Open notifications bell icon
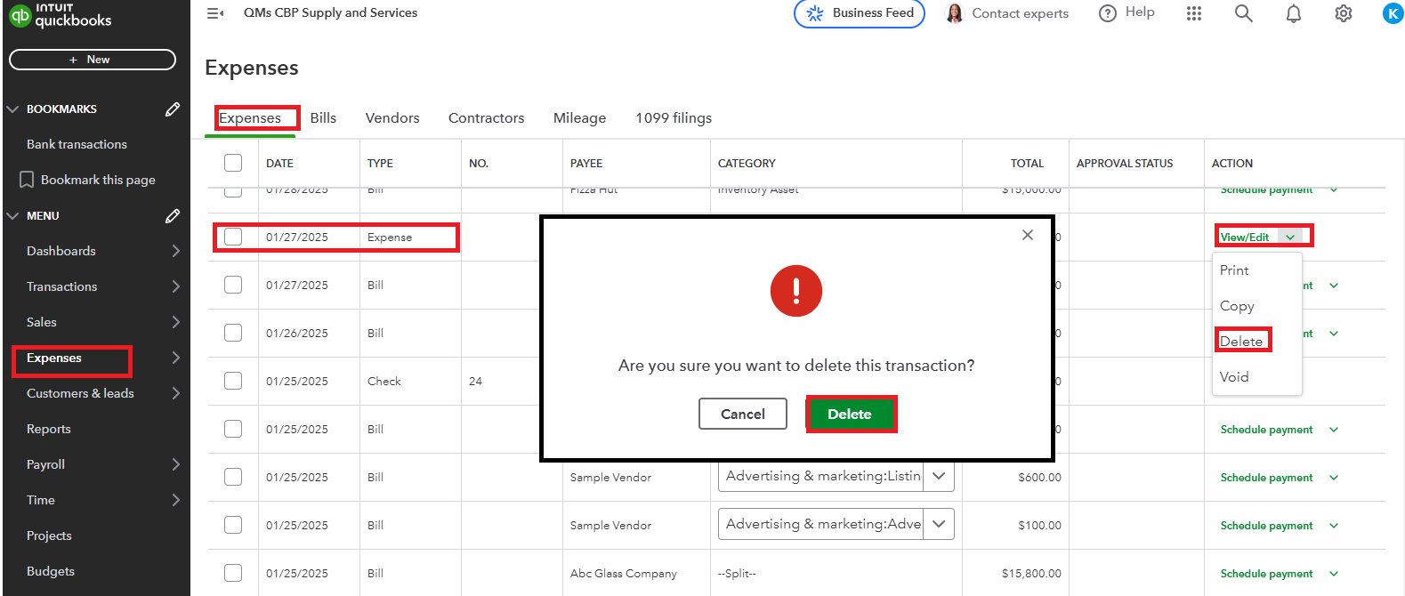 coord(1293,13)
